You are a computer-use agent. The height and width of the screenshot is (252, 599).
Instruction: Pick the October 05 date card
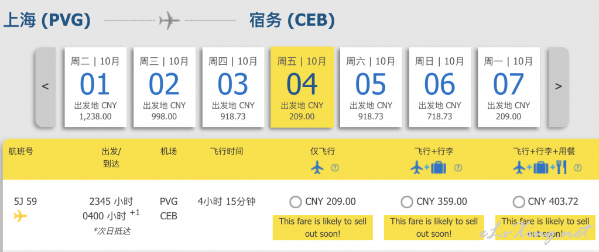371,87
